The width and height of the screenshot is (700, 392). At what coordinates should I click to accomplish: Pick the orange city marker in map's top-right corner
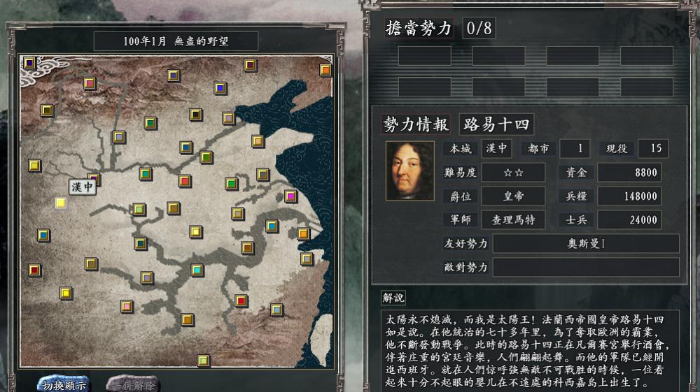[325, 70]
